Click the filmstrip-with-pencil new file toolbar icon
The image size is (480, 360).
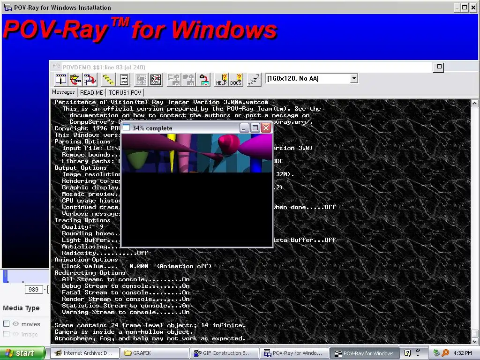tap(60, 80)
